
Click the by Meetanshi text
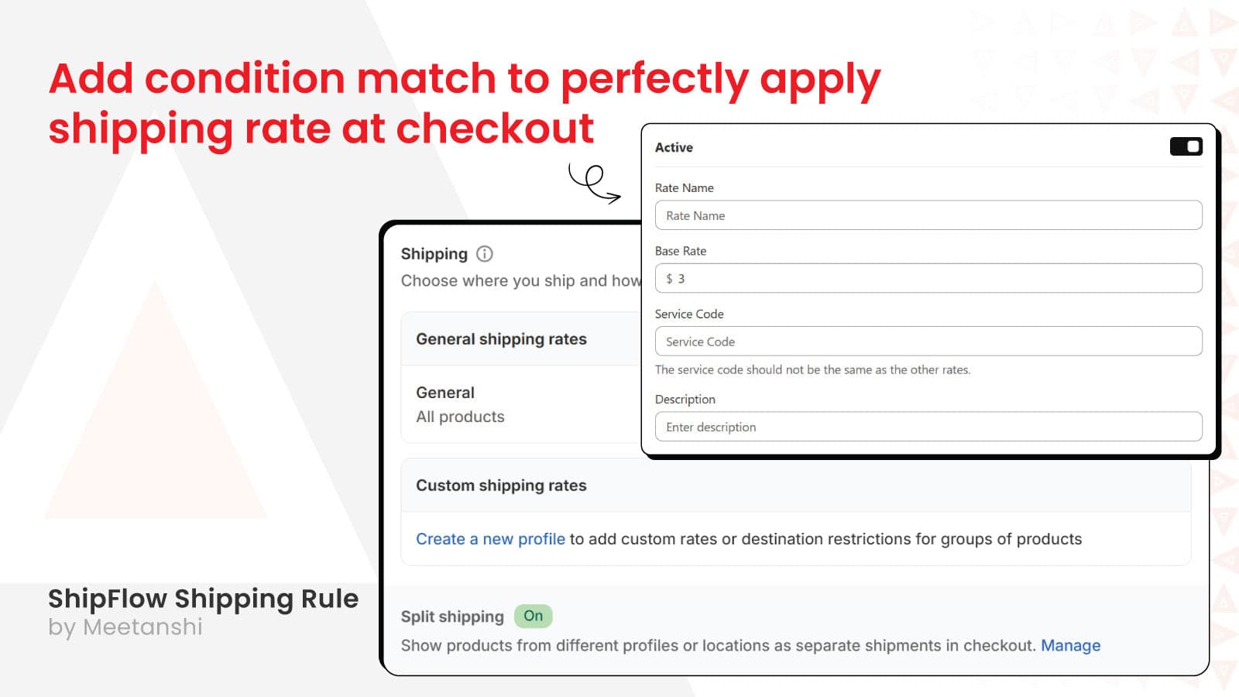(125, 627)
